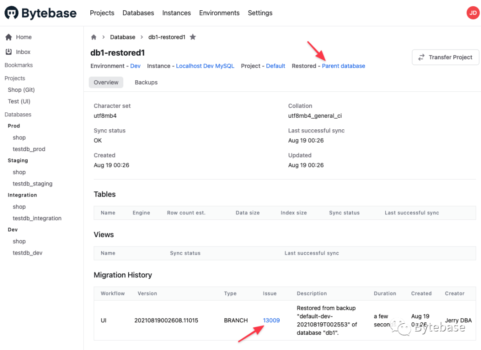481x350 pixels.
Task: Open testdb_staging database
Action: [33, 184]
